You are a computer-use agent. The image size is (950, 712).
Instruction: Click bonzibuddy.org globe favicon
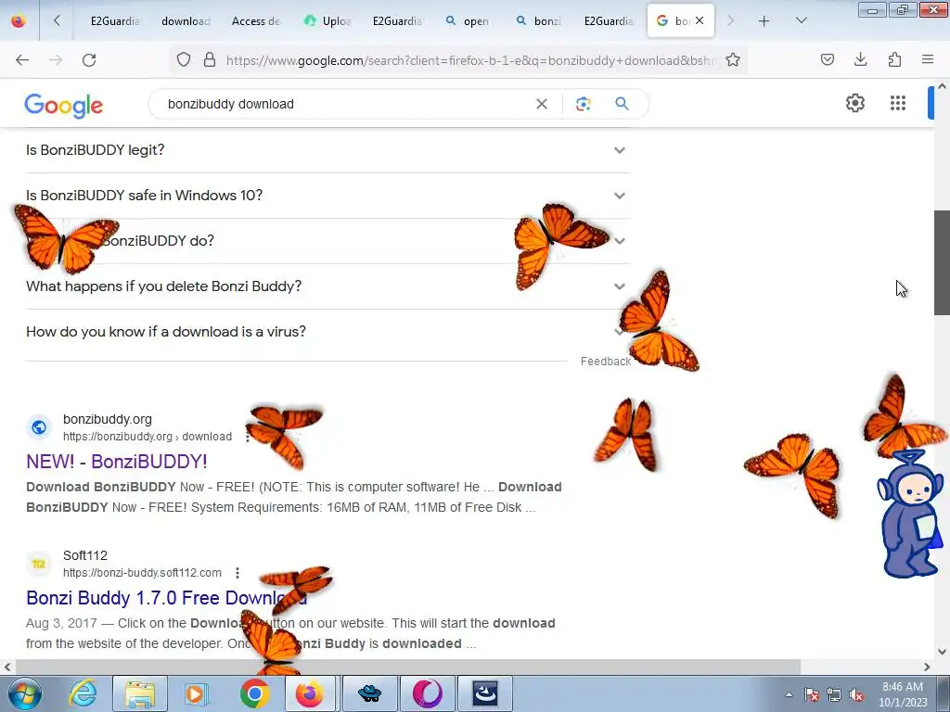39,427
